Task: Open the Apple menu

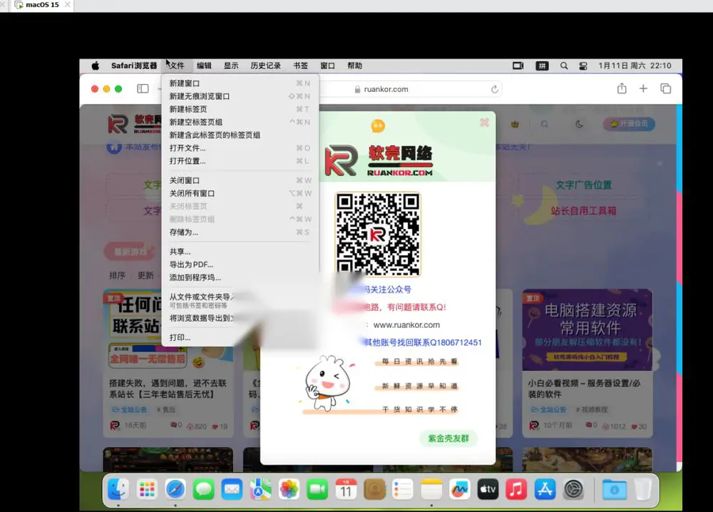Action: (95, 66)
